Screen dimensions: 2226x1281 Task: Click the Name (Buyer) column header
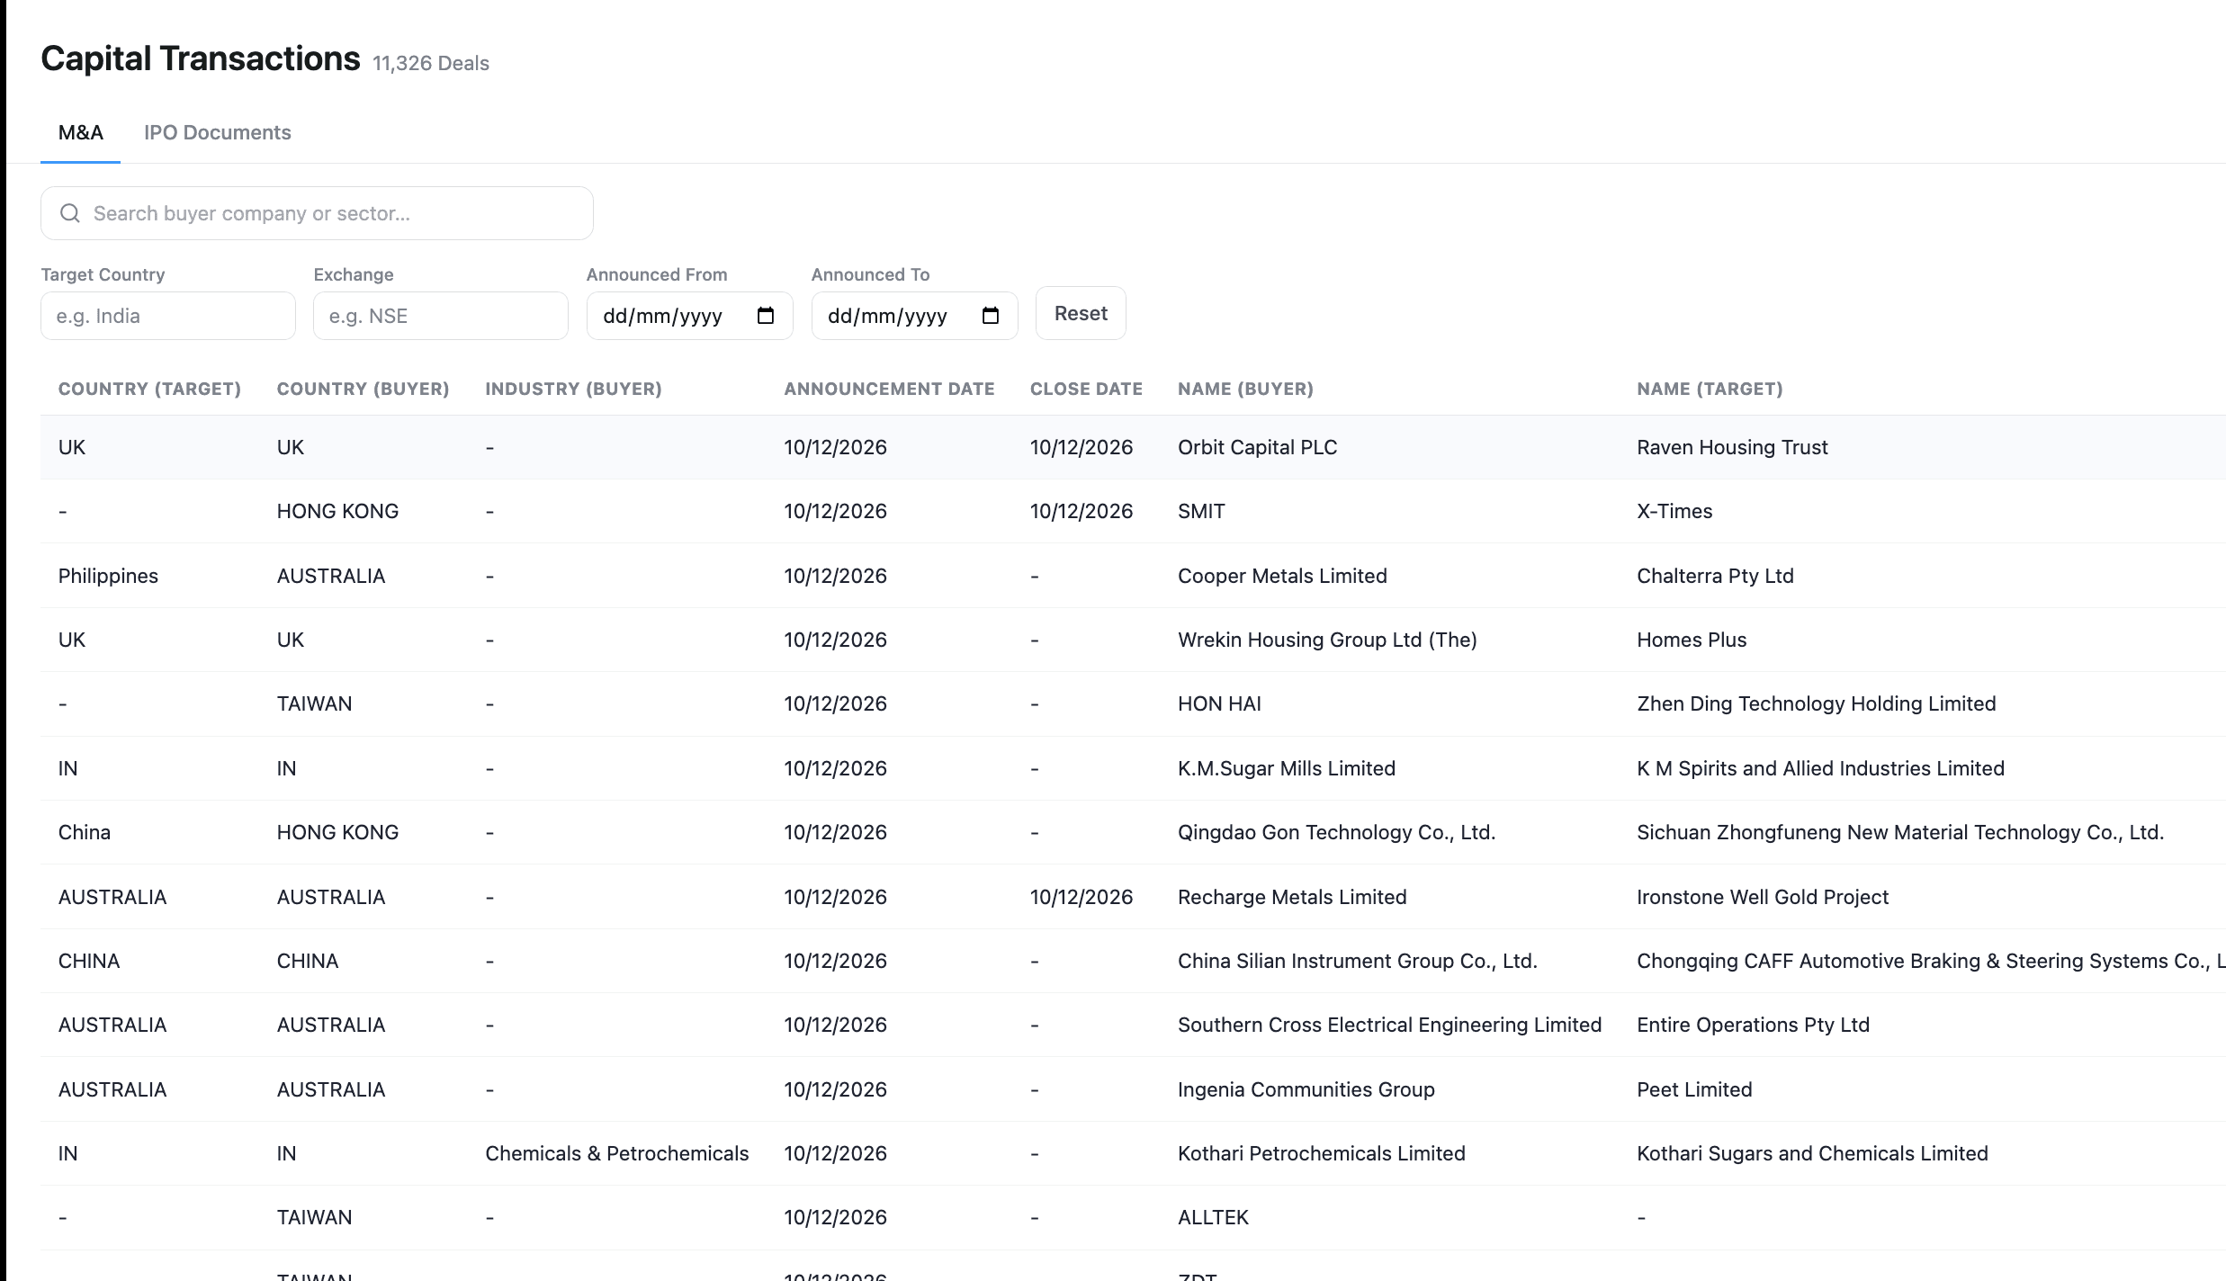[1245, 389]
